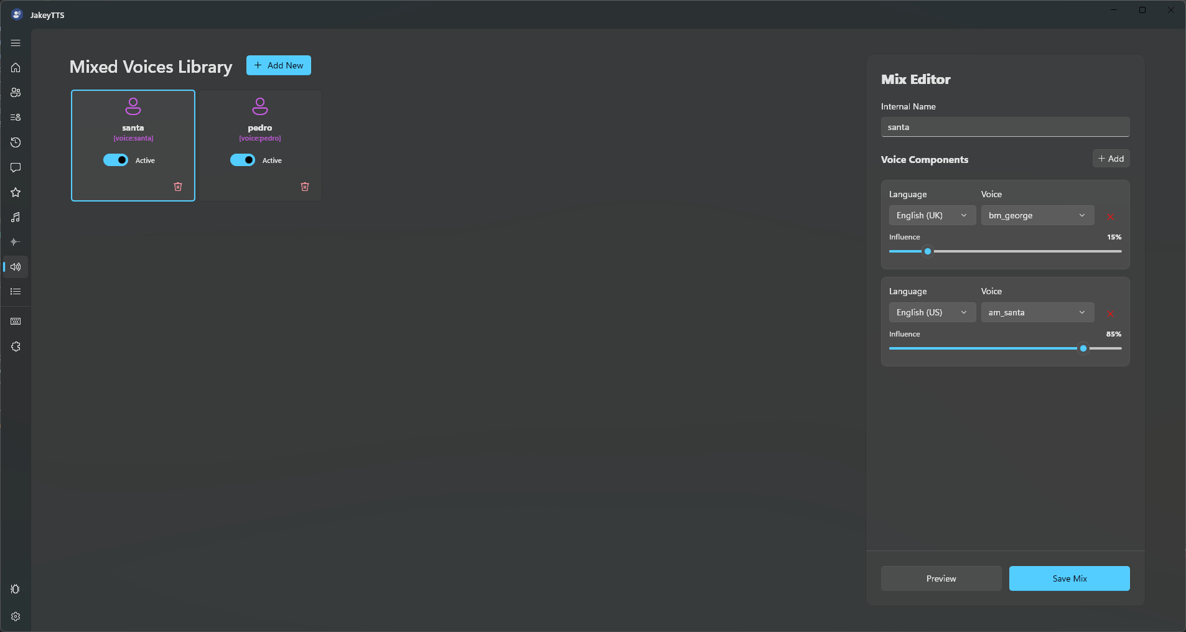The height and width of the screenshot is (632, 1186).
Task: Click the Save Mix button
Action: coord(1069,579)
